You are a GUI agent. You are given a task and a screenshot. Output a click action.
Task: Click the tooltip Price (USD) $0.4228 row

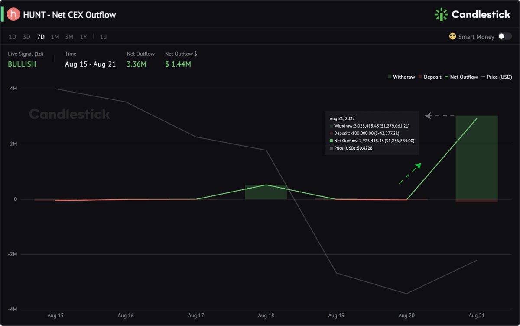[351, 148]
